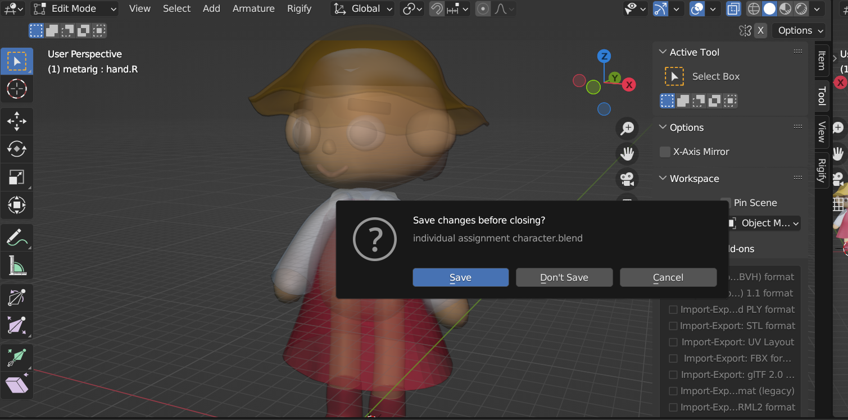848x420 pixels.
Task: Open the Edit Mode dropdown
Action: [75, 8]
